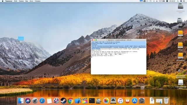Open the Trash in the Dock
The height and width of the screenshot is (105, 187).
click(x=166, y=101)
